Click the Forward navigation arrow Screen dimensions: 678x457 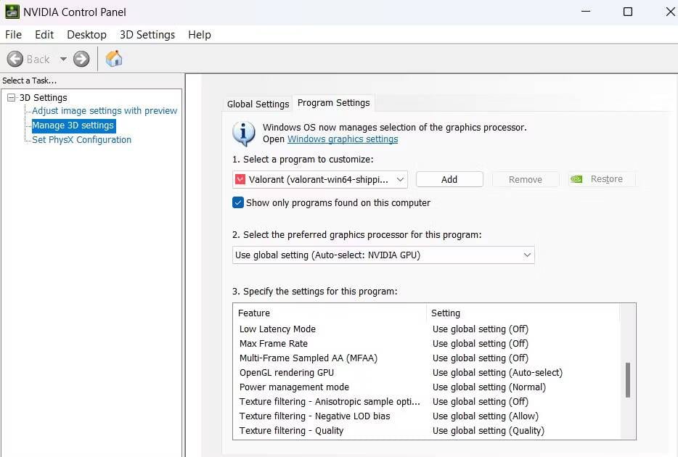coord(80,59)
